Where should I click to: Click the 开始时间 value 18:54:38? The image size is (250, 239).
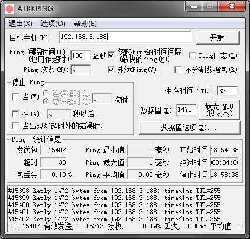pyautogui.click(x=225, y=150)
